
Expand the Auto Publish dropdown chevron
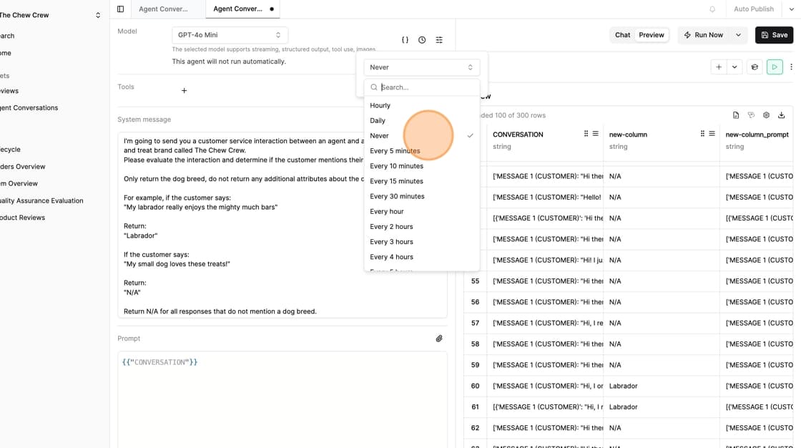(791, 9)
